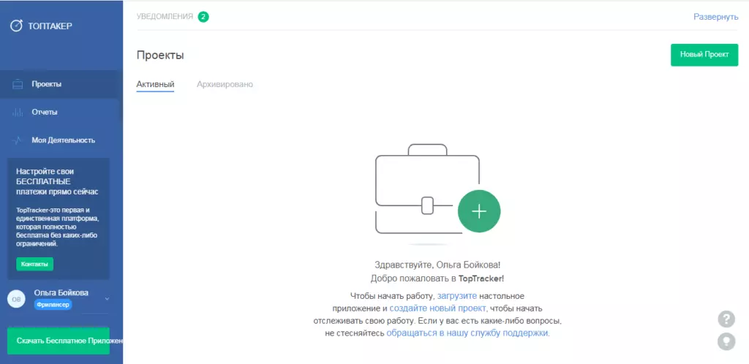Click the green plus circle on the briefcase
Viewport: 749px width, 364px height.
pos(479,211)
